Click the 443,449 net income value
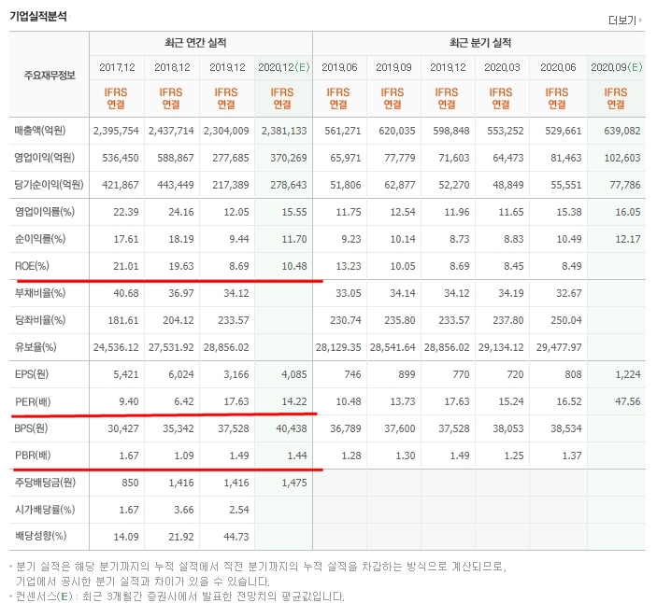The image size is (657, 603). pyautogui.click(x=176, y=185)
